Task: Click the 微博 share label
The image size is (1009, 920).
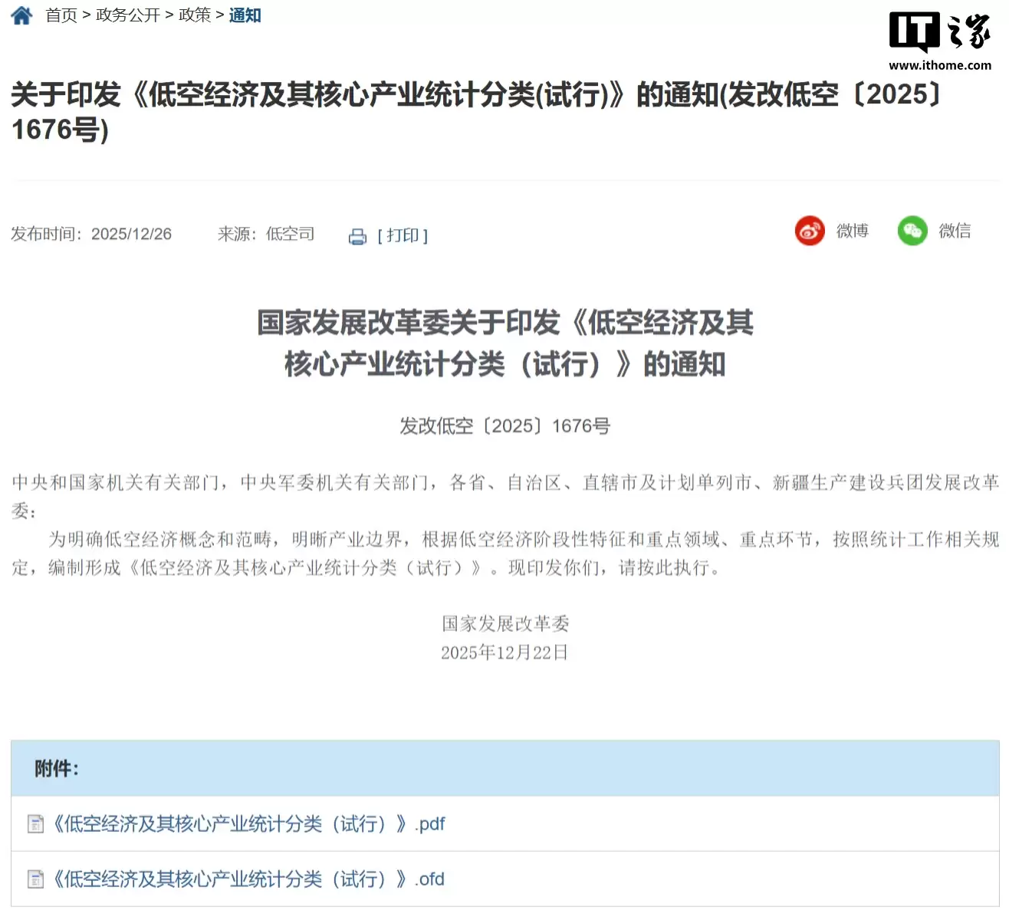Action: click(x=851, y=231)
